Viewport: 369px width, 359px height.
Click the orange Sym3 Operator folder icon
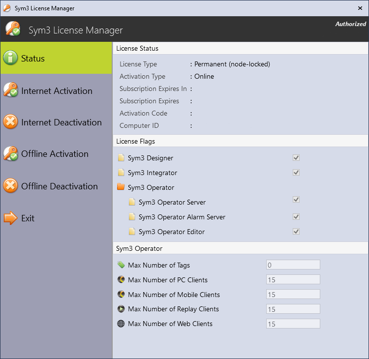pyautogui.click(x=121, y=187)
